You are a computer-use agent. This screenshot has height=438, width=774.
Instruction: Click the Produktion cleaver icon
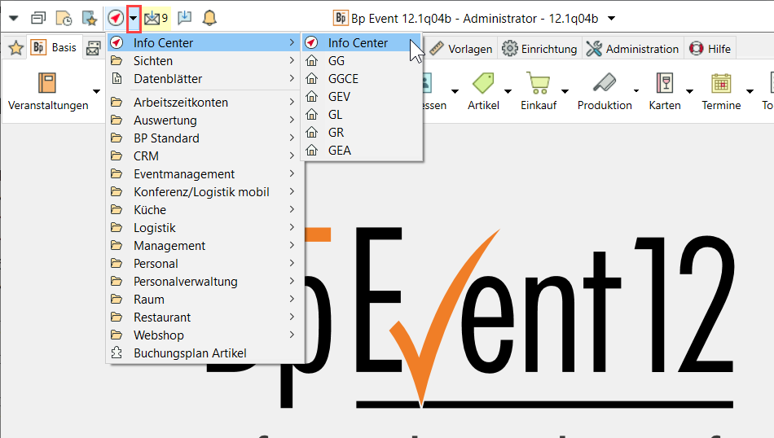[604, 84]
